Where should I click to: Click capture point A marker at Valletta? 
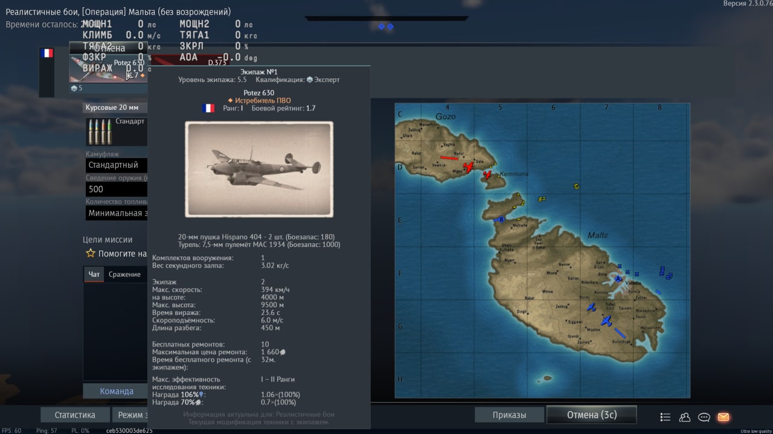click(617, 278)
